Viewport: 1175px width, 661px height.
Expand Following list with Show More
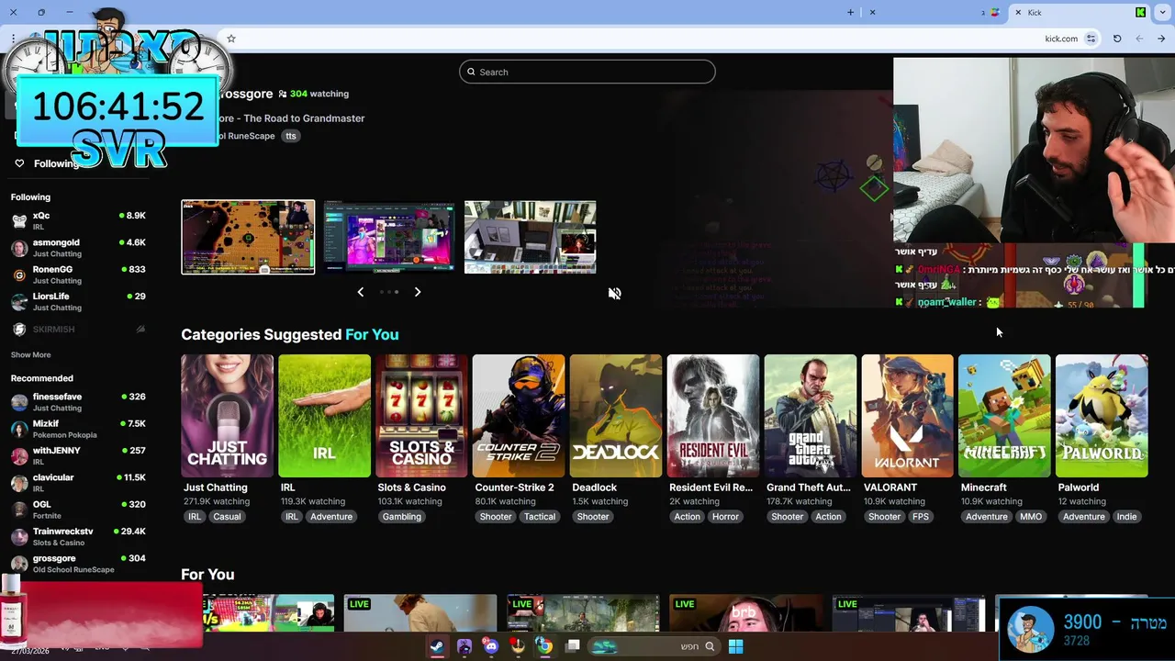pyautogui.click(x=30, y=355)
